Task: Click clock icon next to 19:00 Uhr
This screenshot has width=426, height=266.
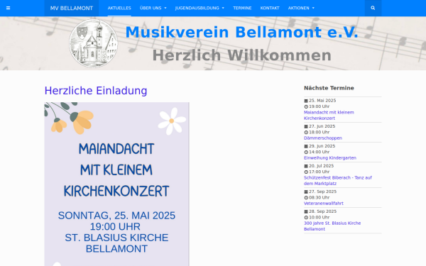Action: point(306,106)
